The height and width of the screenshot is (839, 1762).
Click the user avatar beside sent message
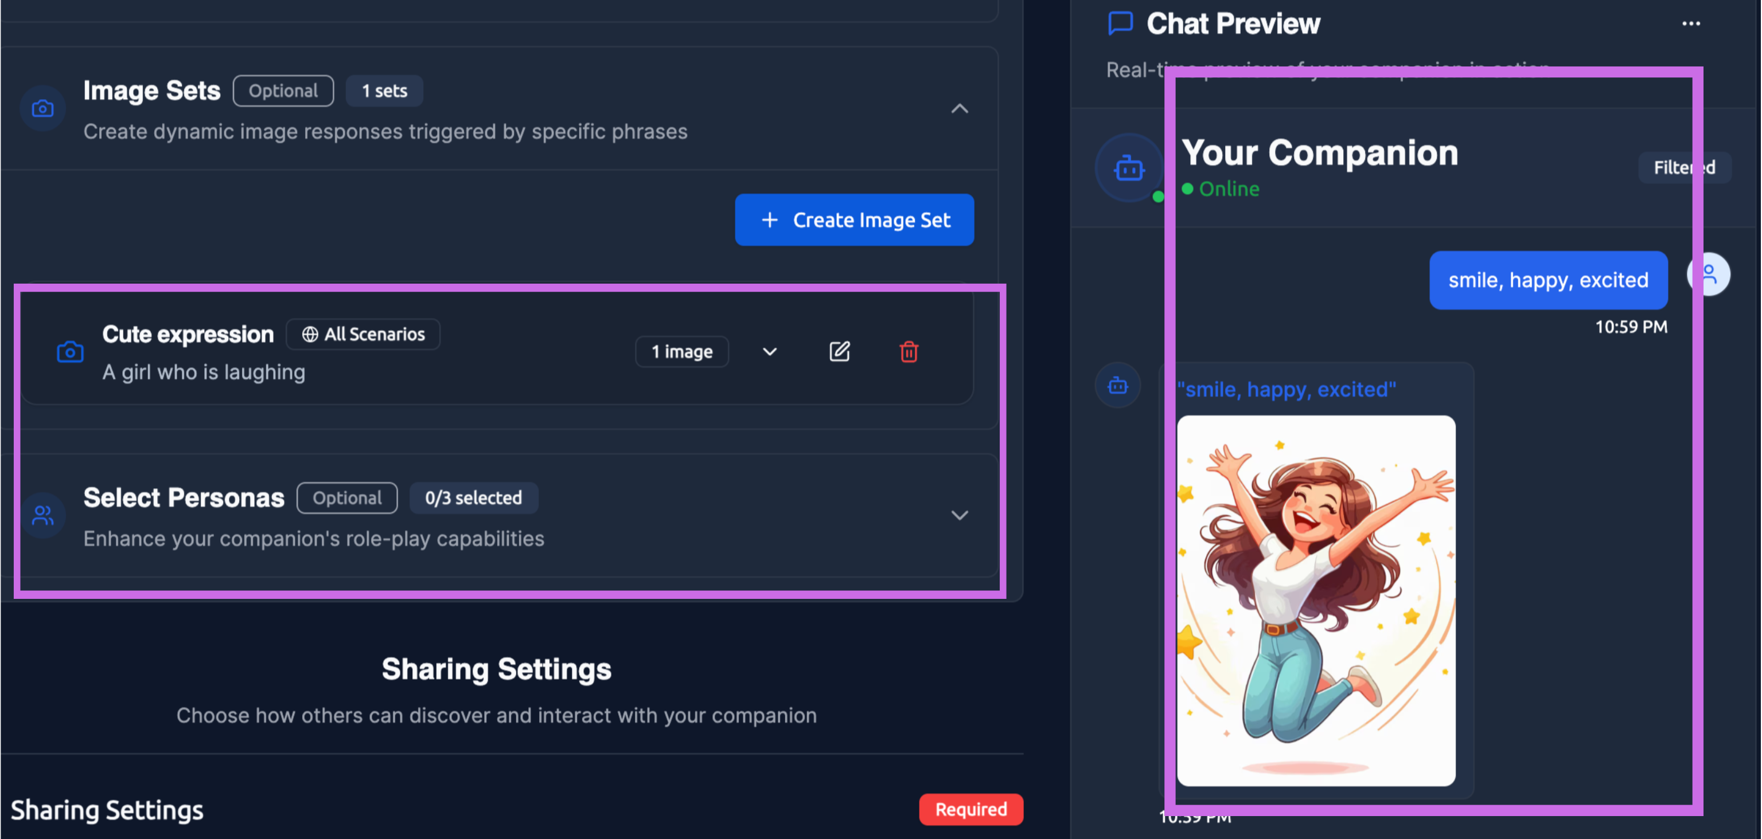coord(1709,275)
